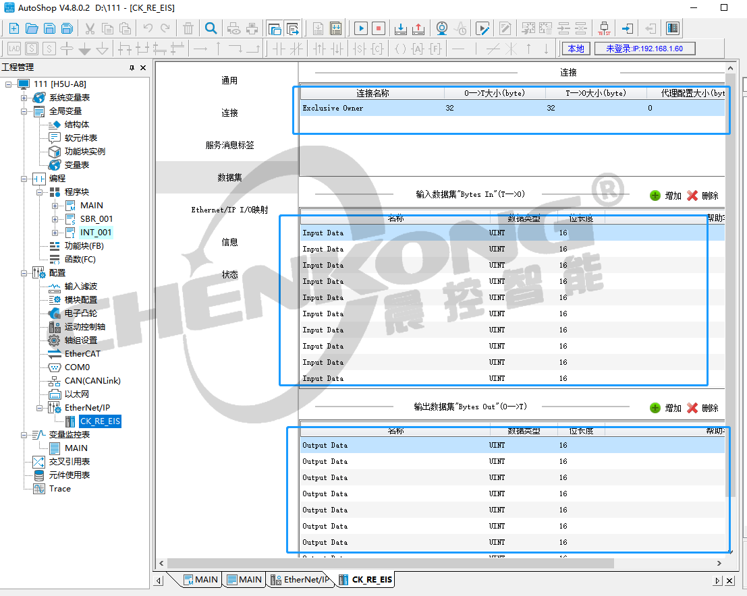Click the 未登录 IP:192.168.1.60 button
Viewport: 747px width, 596px height.
644,49
